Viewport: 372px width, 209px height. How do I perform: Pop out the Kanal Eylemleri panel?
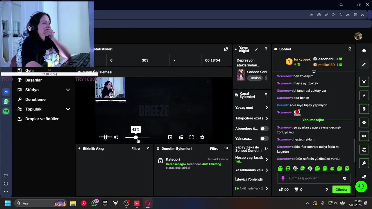[265, 95]
